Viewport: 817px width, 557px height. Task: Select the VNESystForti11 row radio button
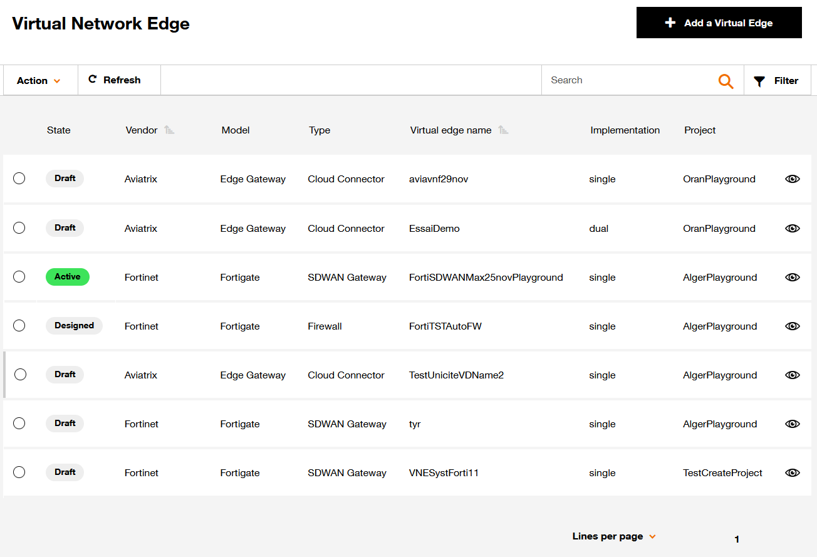19,472
